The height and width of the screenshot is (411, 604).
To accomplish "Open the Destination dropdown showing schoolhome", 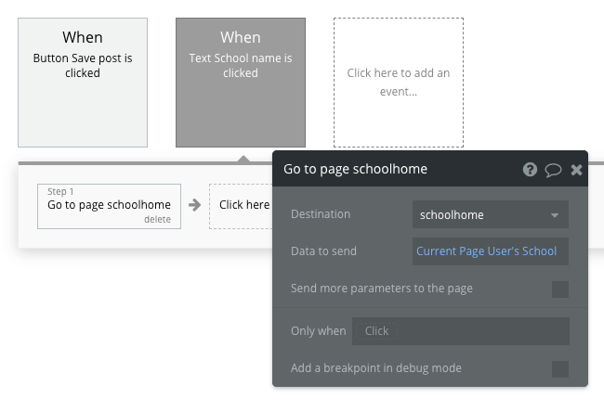I will point(491,214).
